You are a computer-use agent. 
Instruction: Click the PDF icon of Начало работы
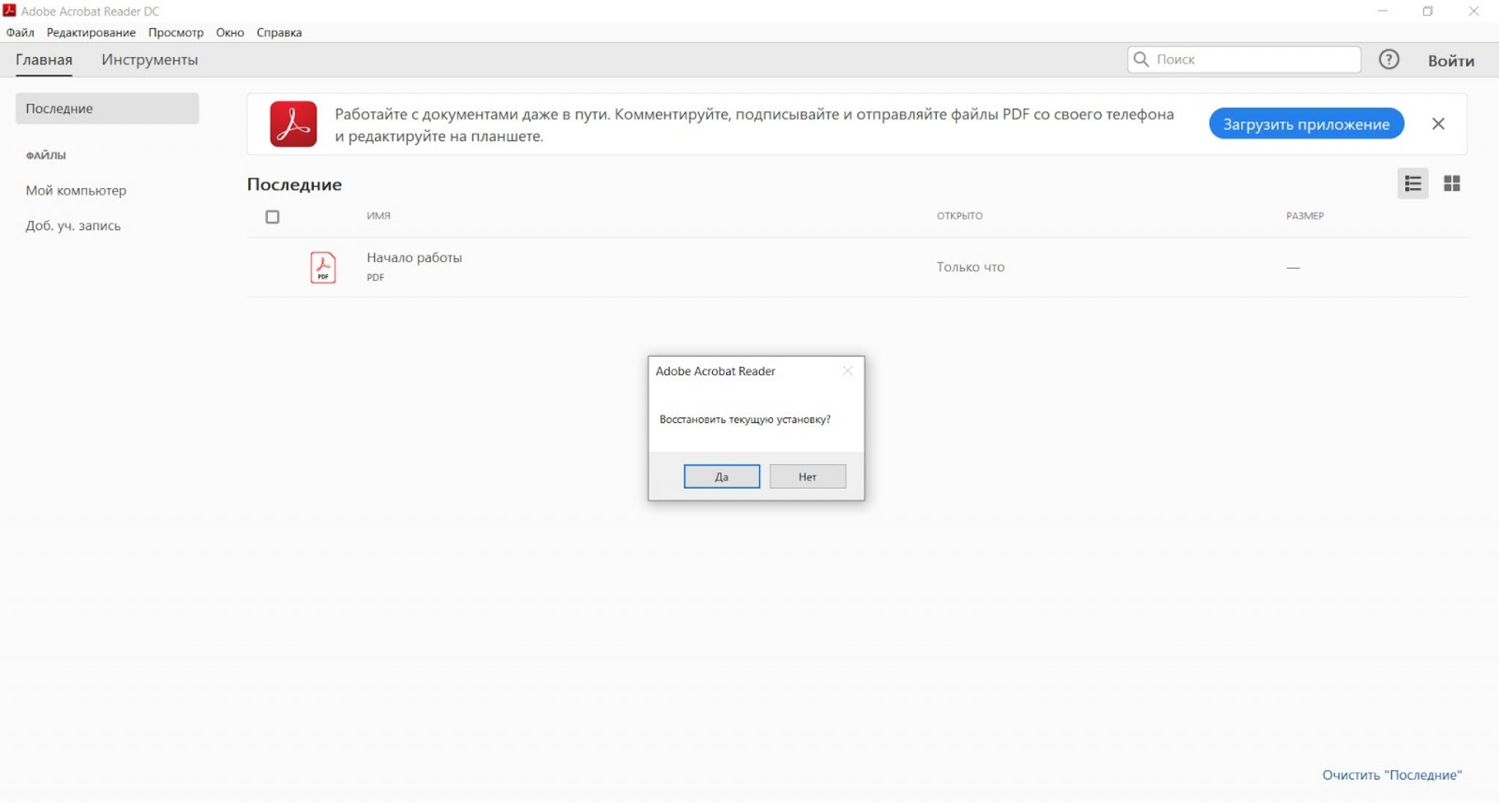coord(323,268)
